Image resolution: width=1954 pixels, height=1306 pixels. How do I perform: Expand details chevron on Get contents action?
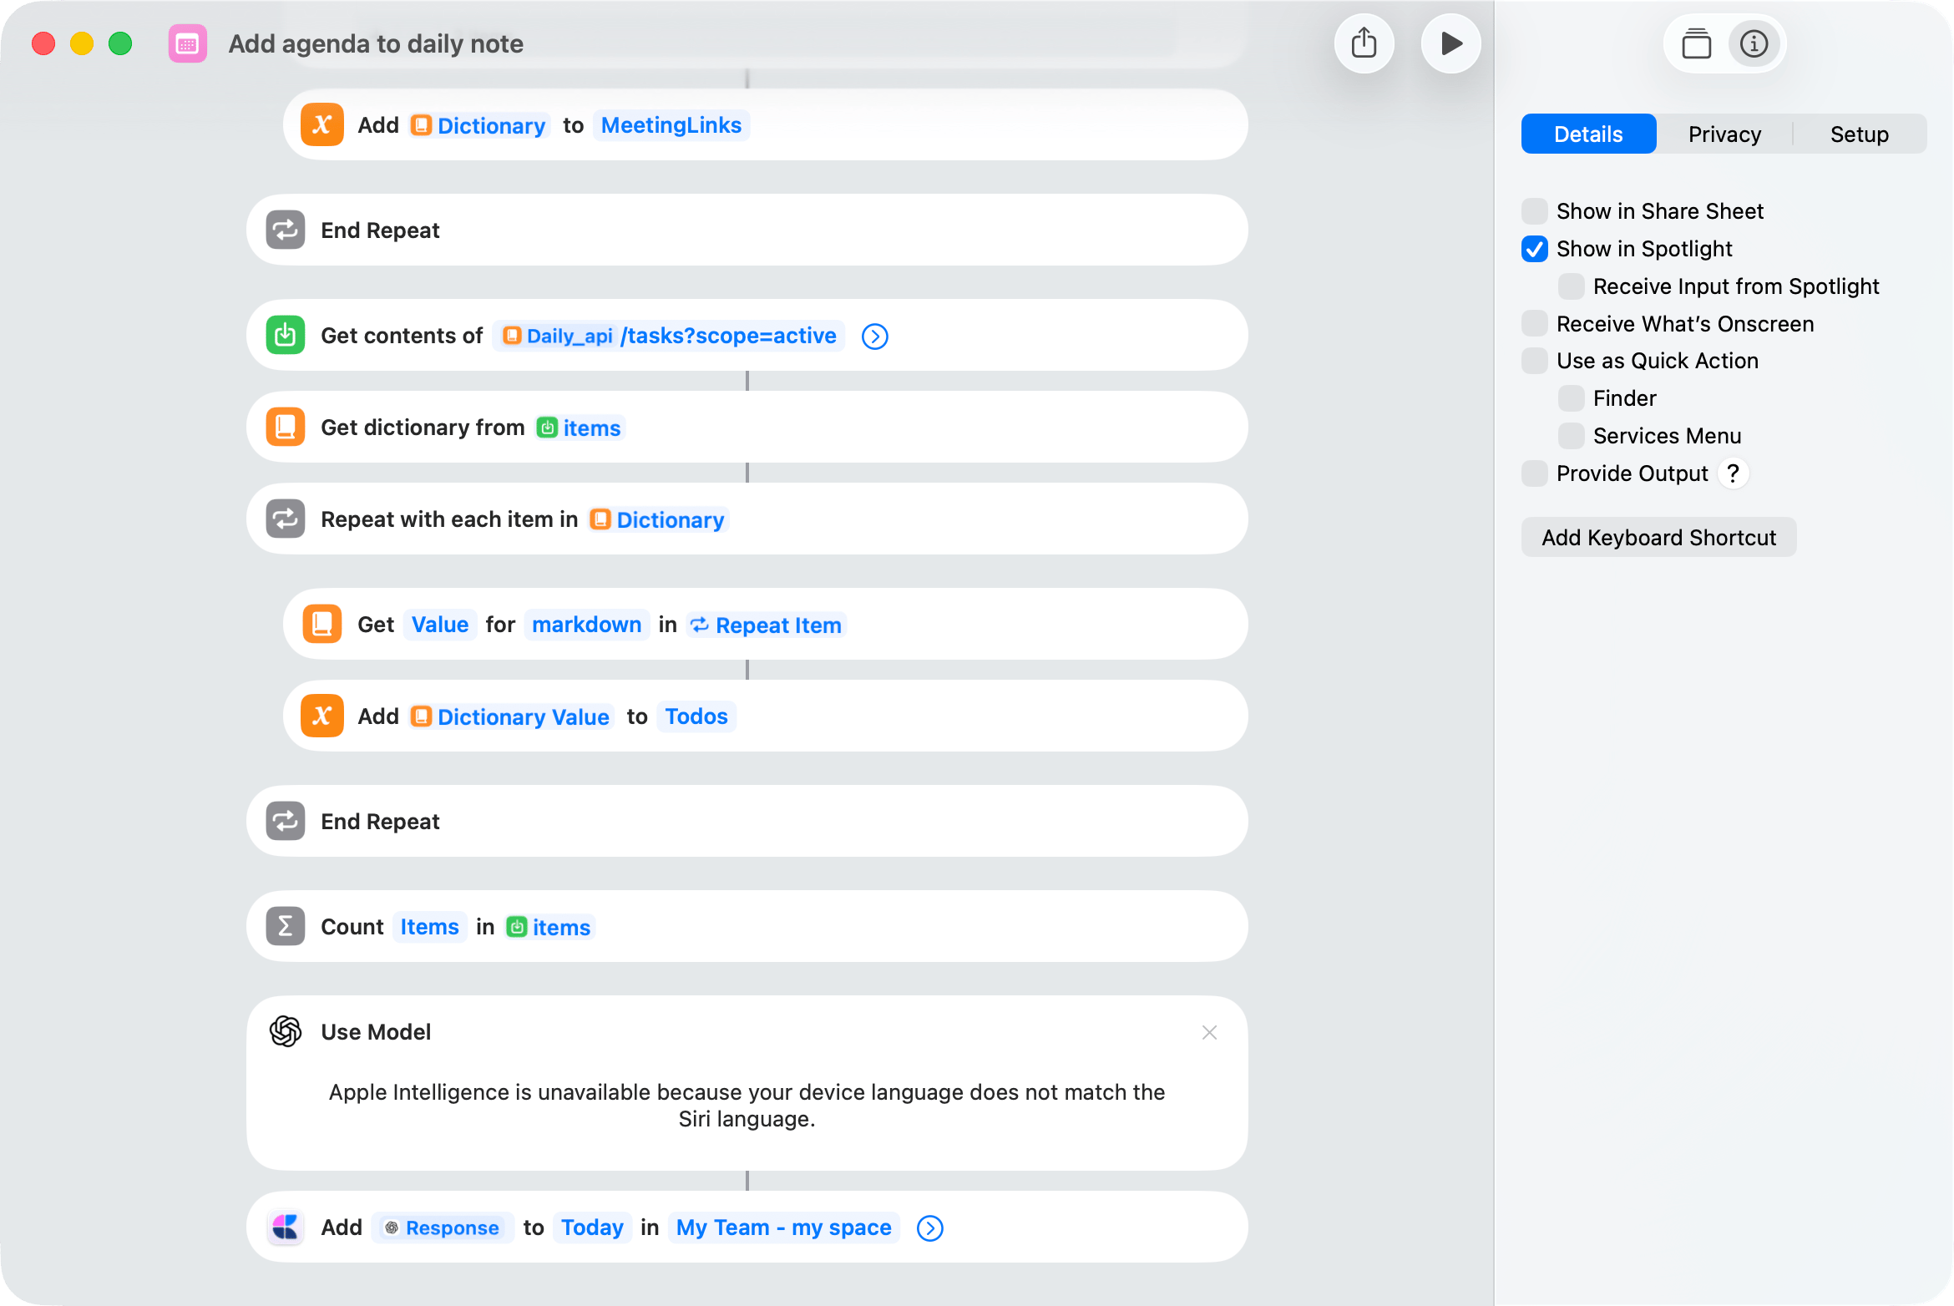pyautogui.click(x=874, y=336)
